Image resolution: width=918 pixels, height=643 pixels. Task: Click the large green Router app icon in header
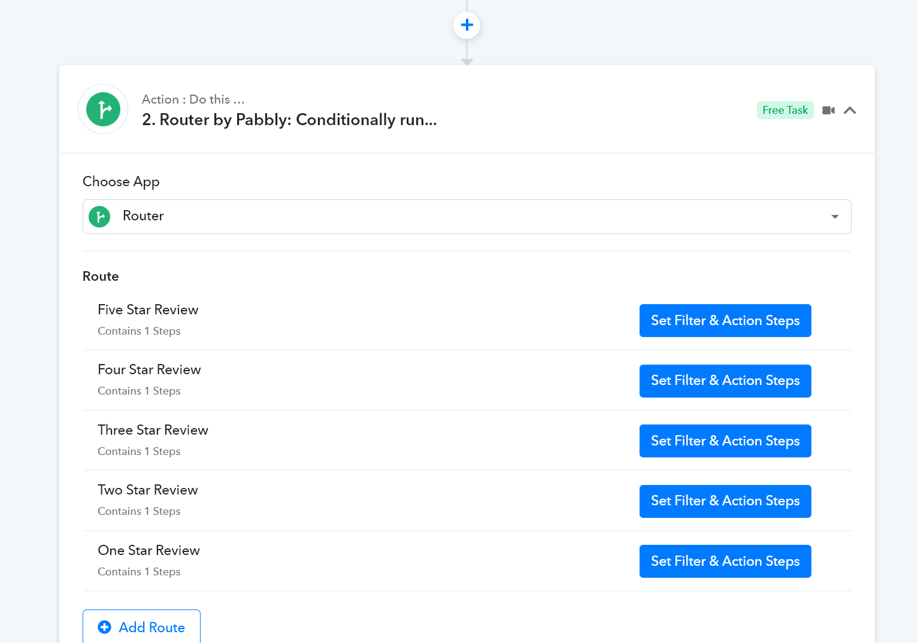(103, 109)
